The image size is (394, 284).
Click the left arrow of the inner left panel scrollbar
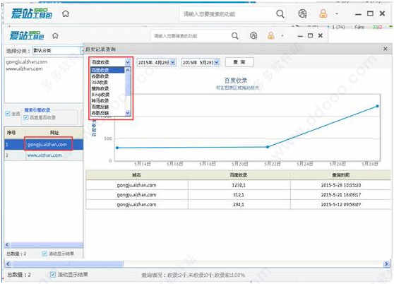click(8, 244)
